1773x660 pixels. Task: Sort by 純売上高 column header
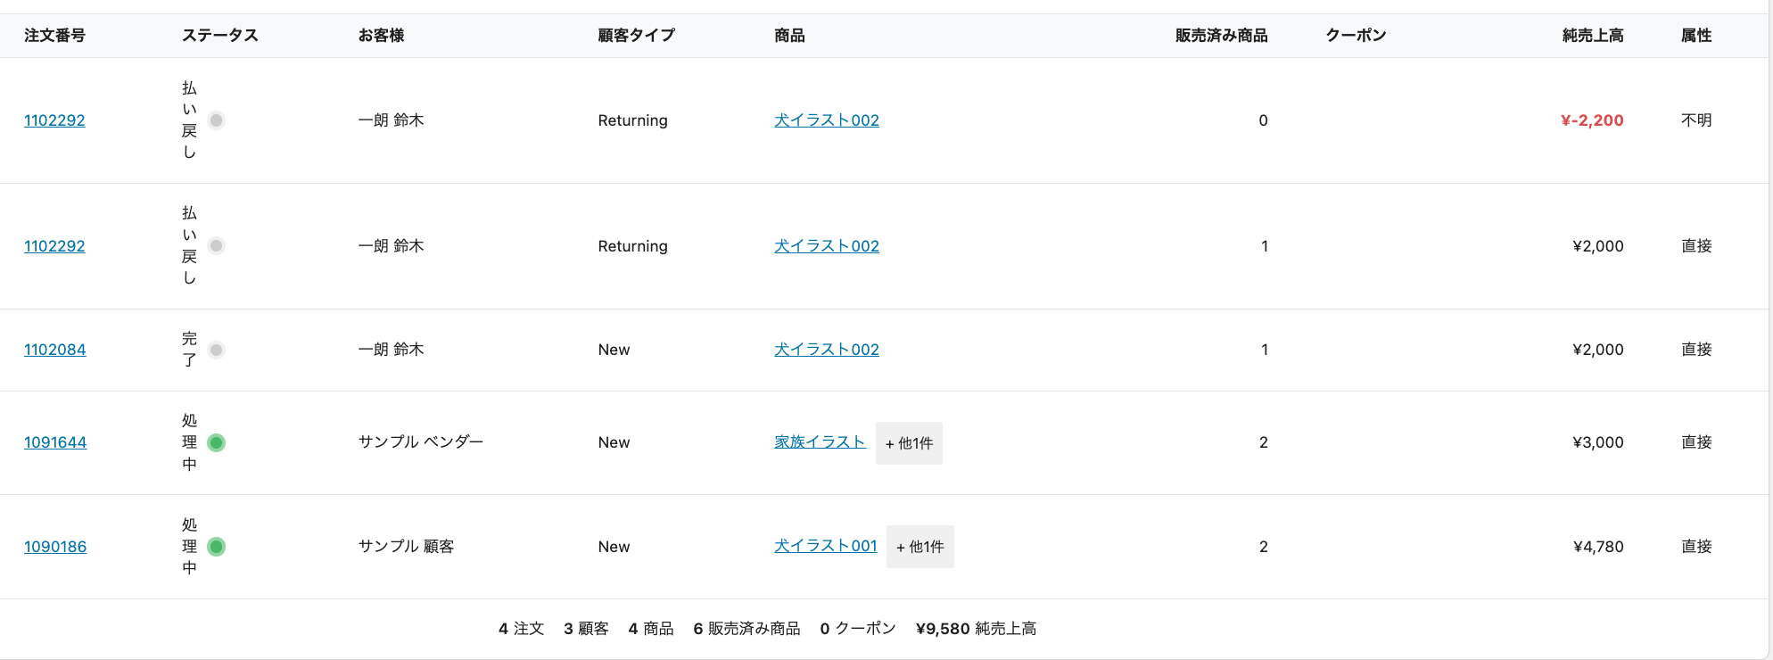(1592, 36)
